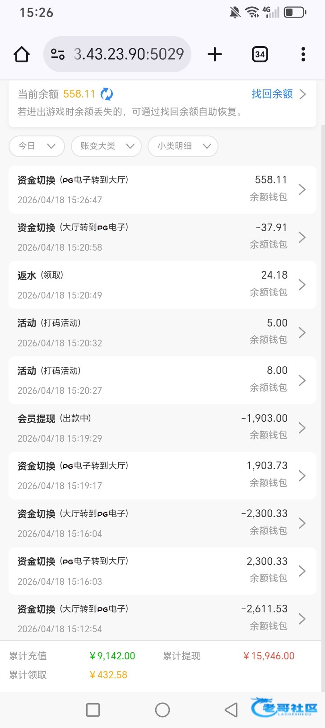Open the 返水 24.18 rebate record
The width and height of the screenshot is (325, 728).
coord(162,285)
